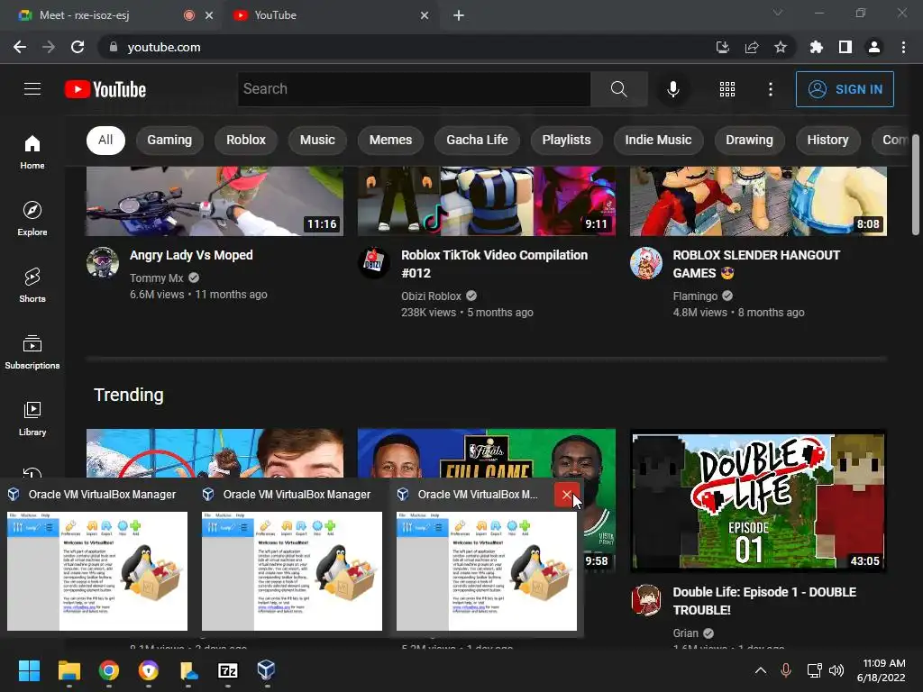Select the Music filter chip
The height and width of the screenshot is (692, 923).
(x=317, y=140)
